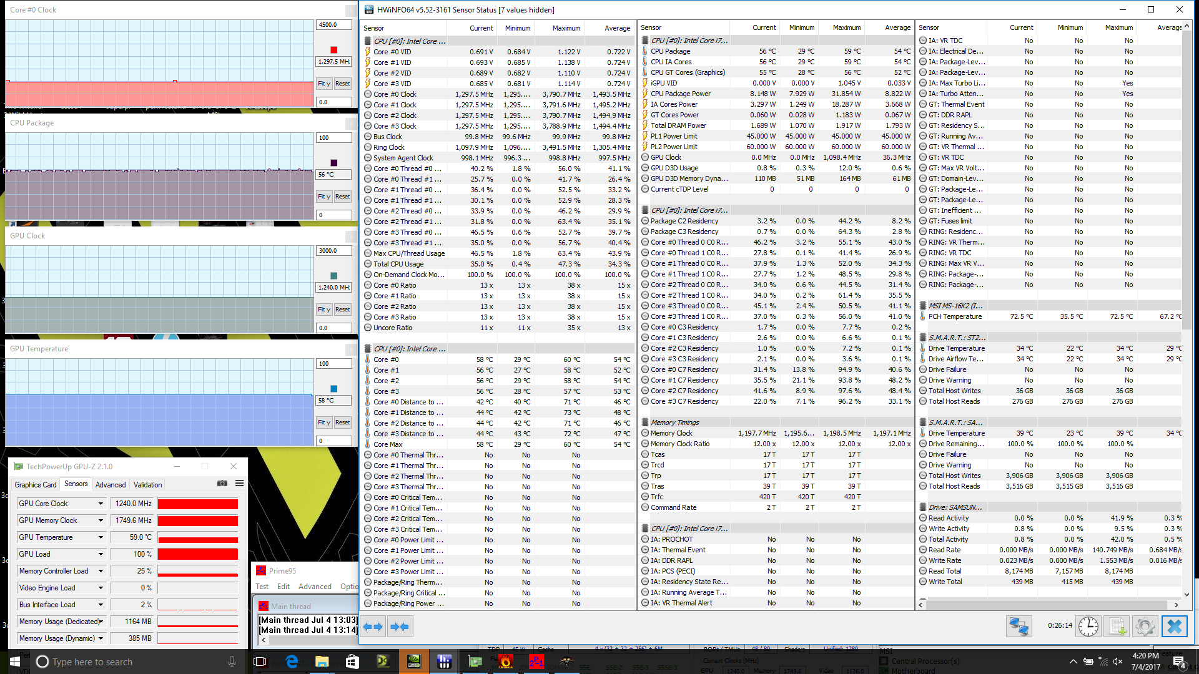Open the GPU Core Clock dropdown

coord(100,504)
